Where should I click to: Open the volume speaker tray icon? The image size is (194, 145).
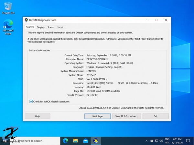pos(161,141)
